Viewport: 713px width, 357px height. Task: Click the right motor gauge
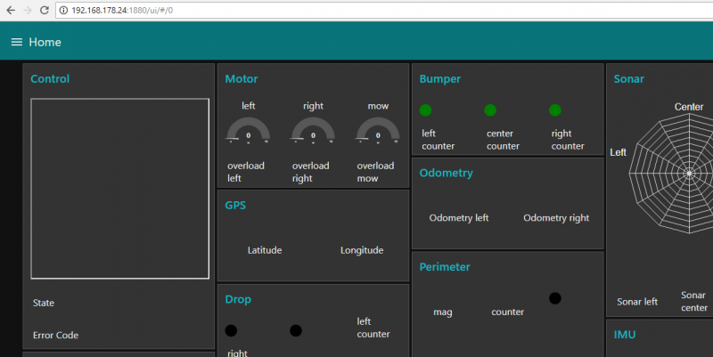tap(313, 131)
